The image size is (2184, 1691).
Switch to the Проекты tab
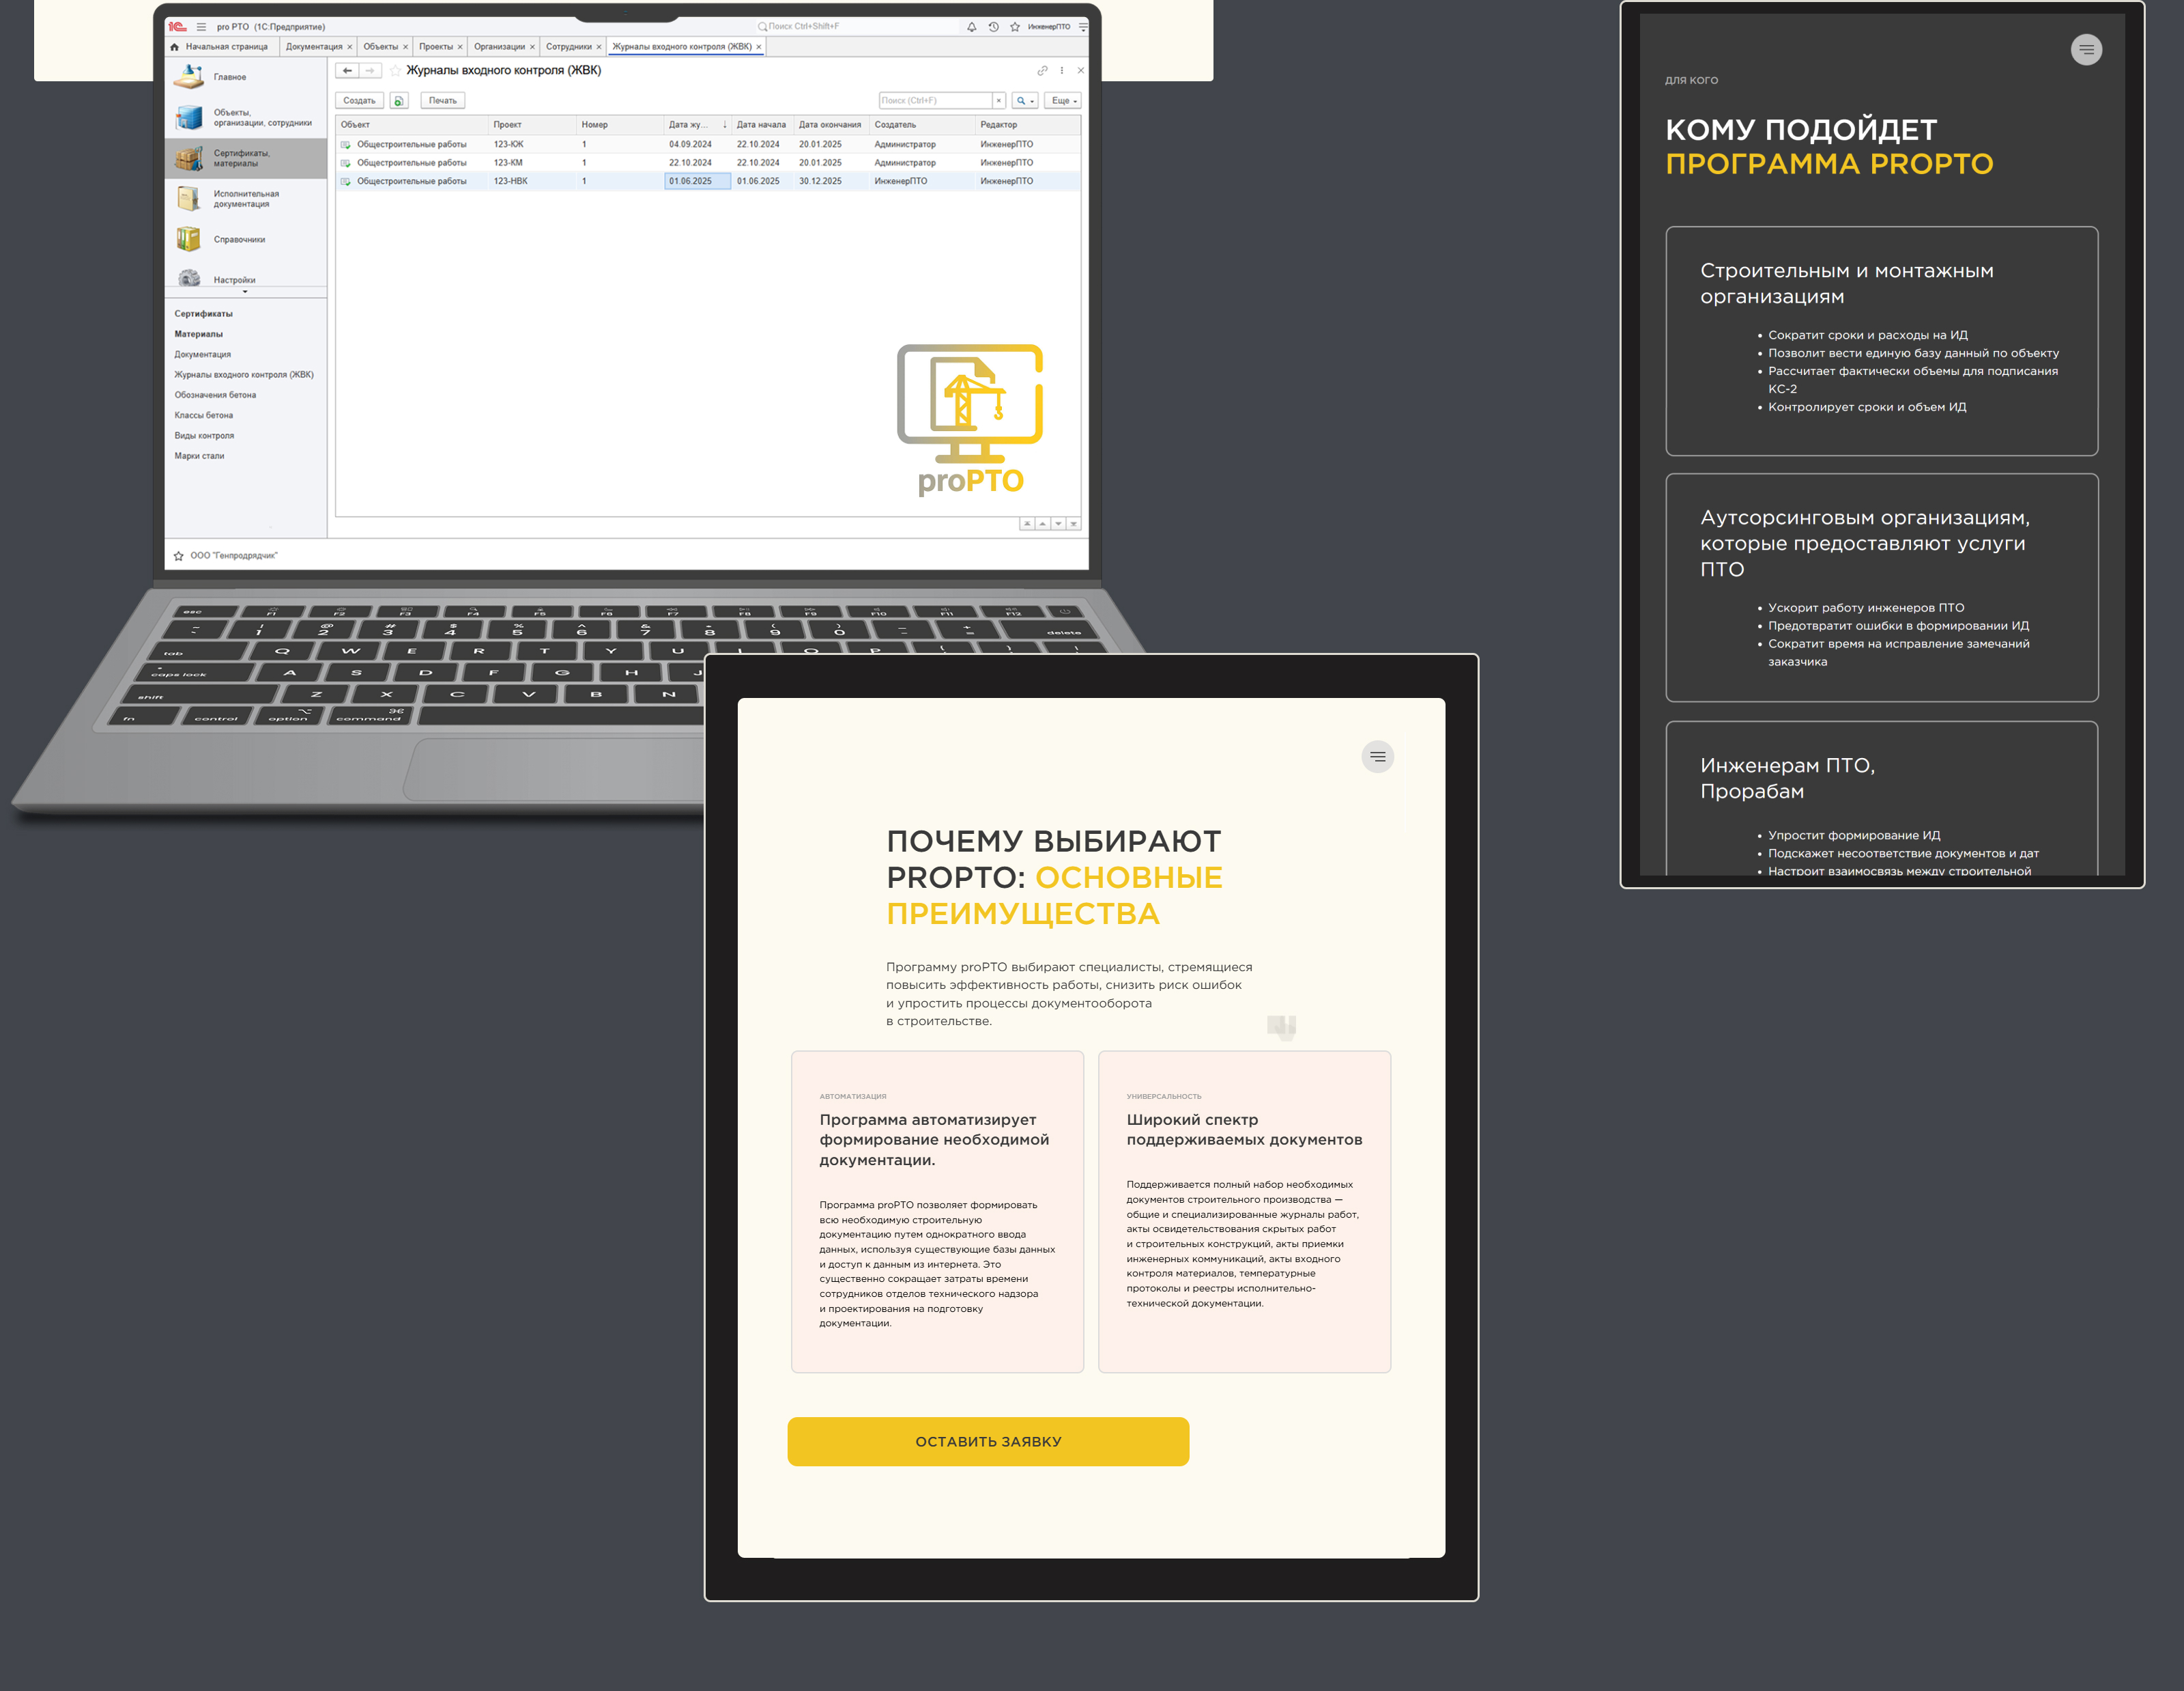coord(435,47)
